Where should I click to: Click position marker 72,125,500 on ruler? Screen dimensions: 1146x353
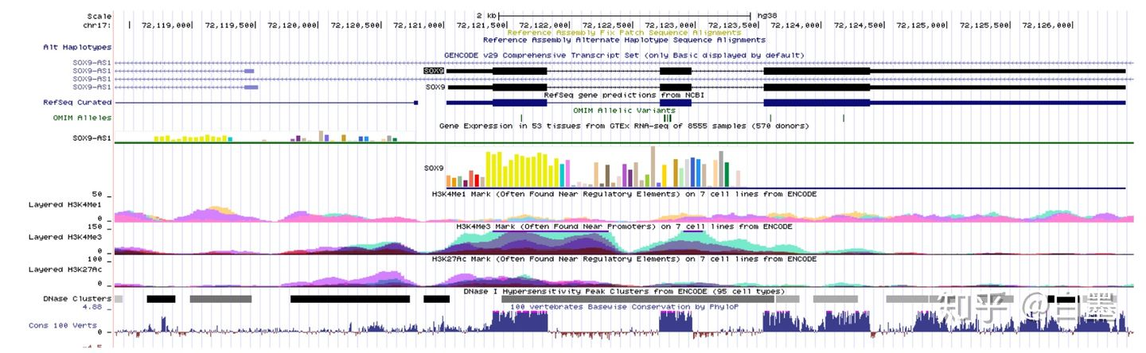tap(984, 25)
